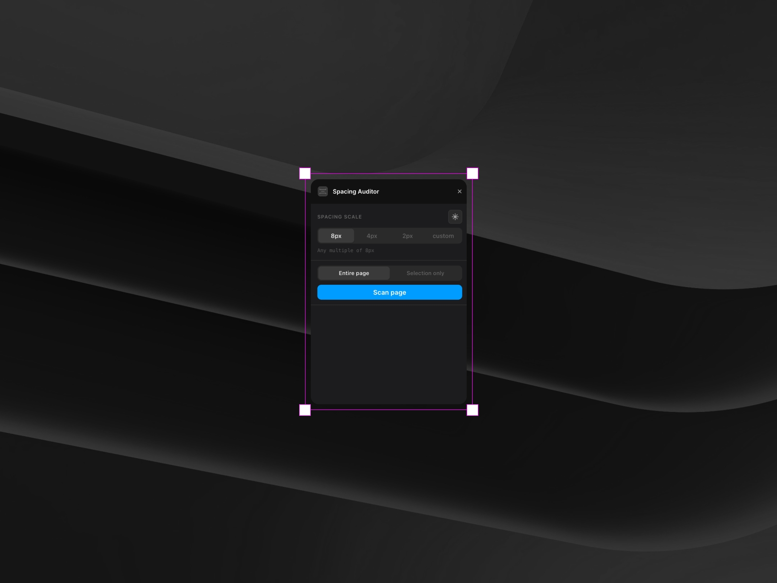
Task: Click the Spacing Auditor title text
Action: (x=355, y=191)
